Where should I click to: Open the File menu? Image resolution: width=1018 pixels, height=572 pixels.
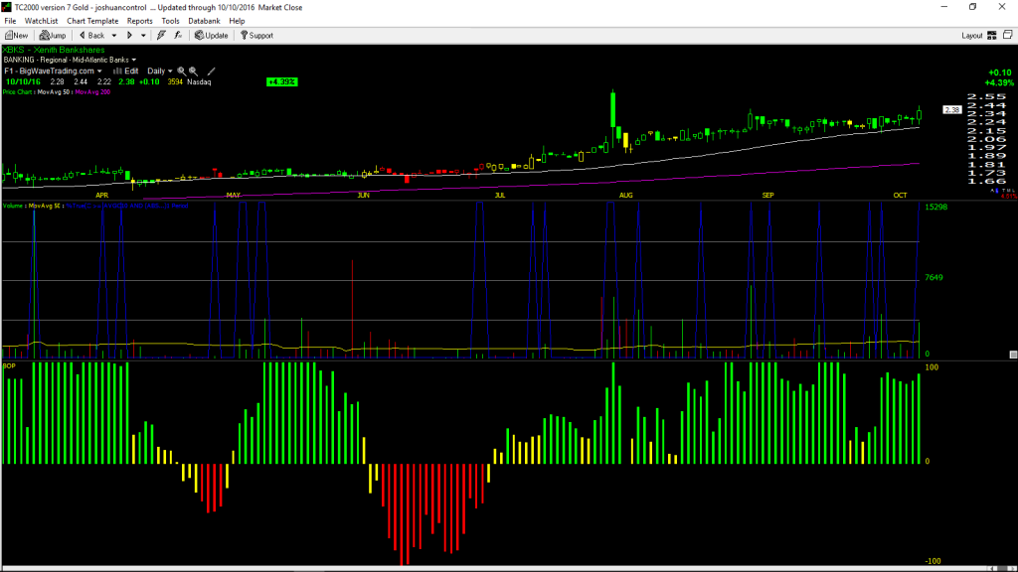10,22
